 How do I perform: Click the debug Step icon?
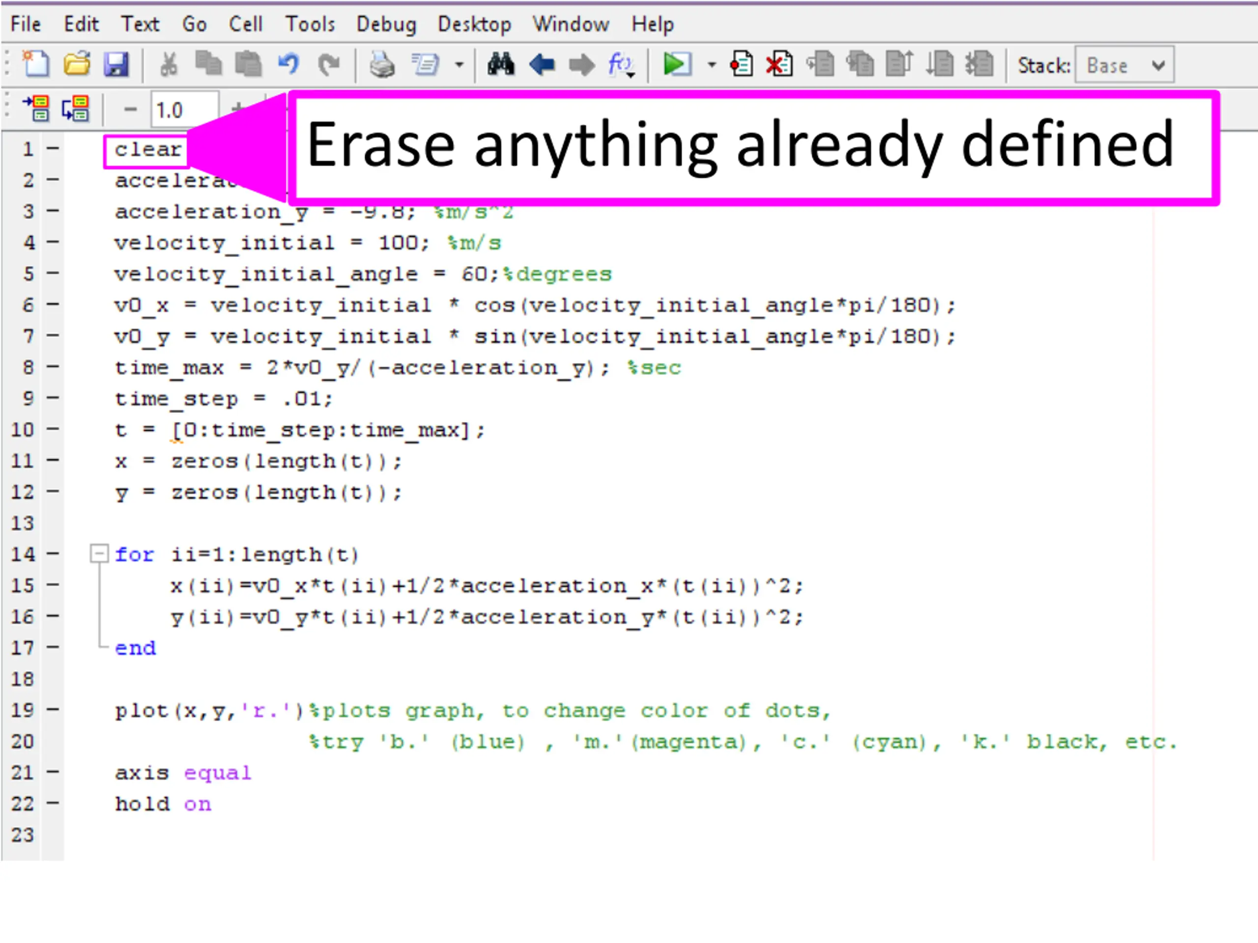pos(821,64)
